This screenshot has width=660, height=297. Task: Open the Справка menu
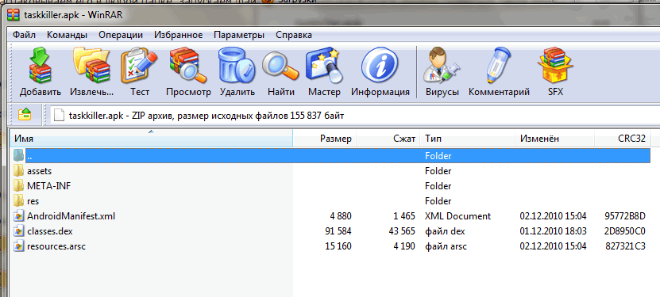(x=294, y=35)
